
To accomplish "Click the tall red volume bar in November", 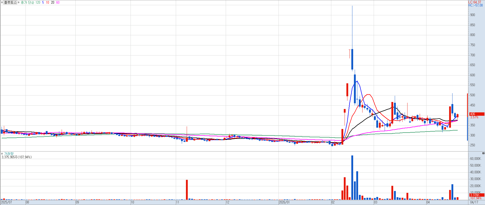I will coord(187,190).
